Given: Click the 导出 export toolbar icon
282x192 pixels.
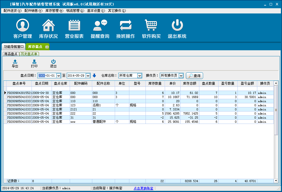Looking at the screenshot, I should 15,62.
